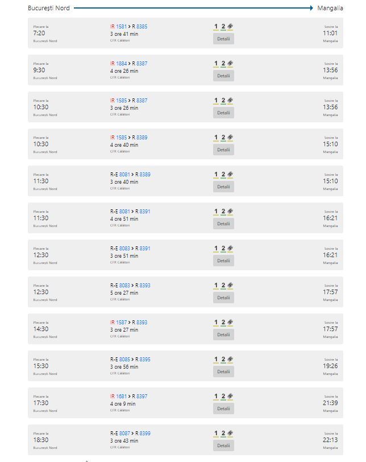The height and width of the screenshot is (462, 366).
Task: Open Detalii for the train arriving 19:26
Action: 223,372
